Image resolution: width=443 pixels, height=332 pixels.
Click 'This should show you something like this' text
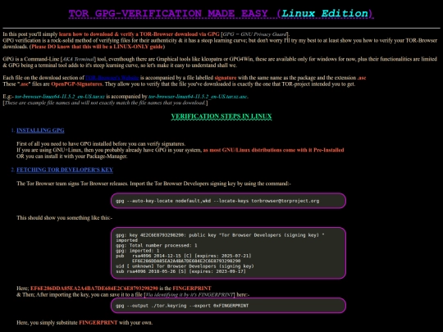(x=65, y=218)
